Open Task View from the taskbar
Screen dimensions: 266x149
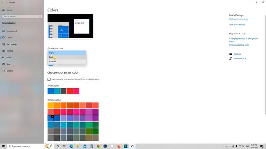(64, 146)
